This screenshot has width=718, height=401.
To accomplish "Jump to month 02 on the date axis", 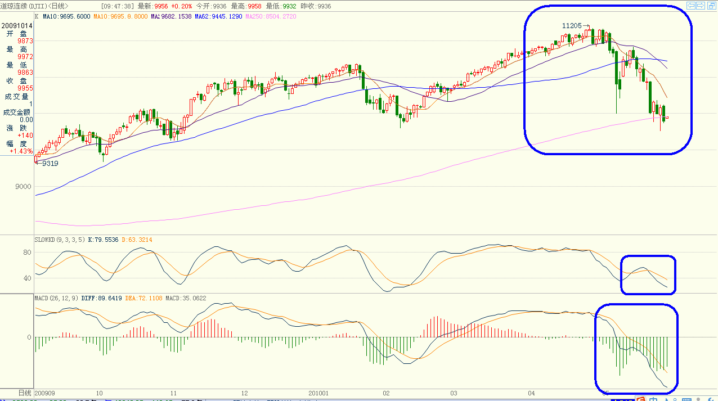I will coord(385,393).
